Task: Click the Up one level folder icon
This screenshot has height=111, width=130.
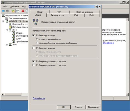Action: tap(13, 11)
